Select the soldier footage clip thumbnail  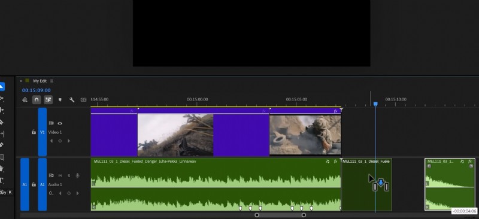point(305,135)
